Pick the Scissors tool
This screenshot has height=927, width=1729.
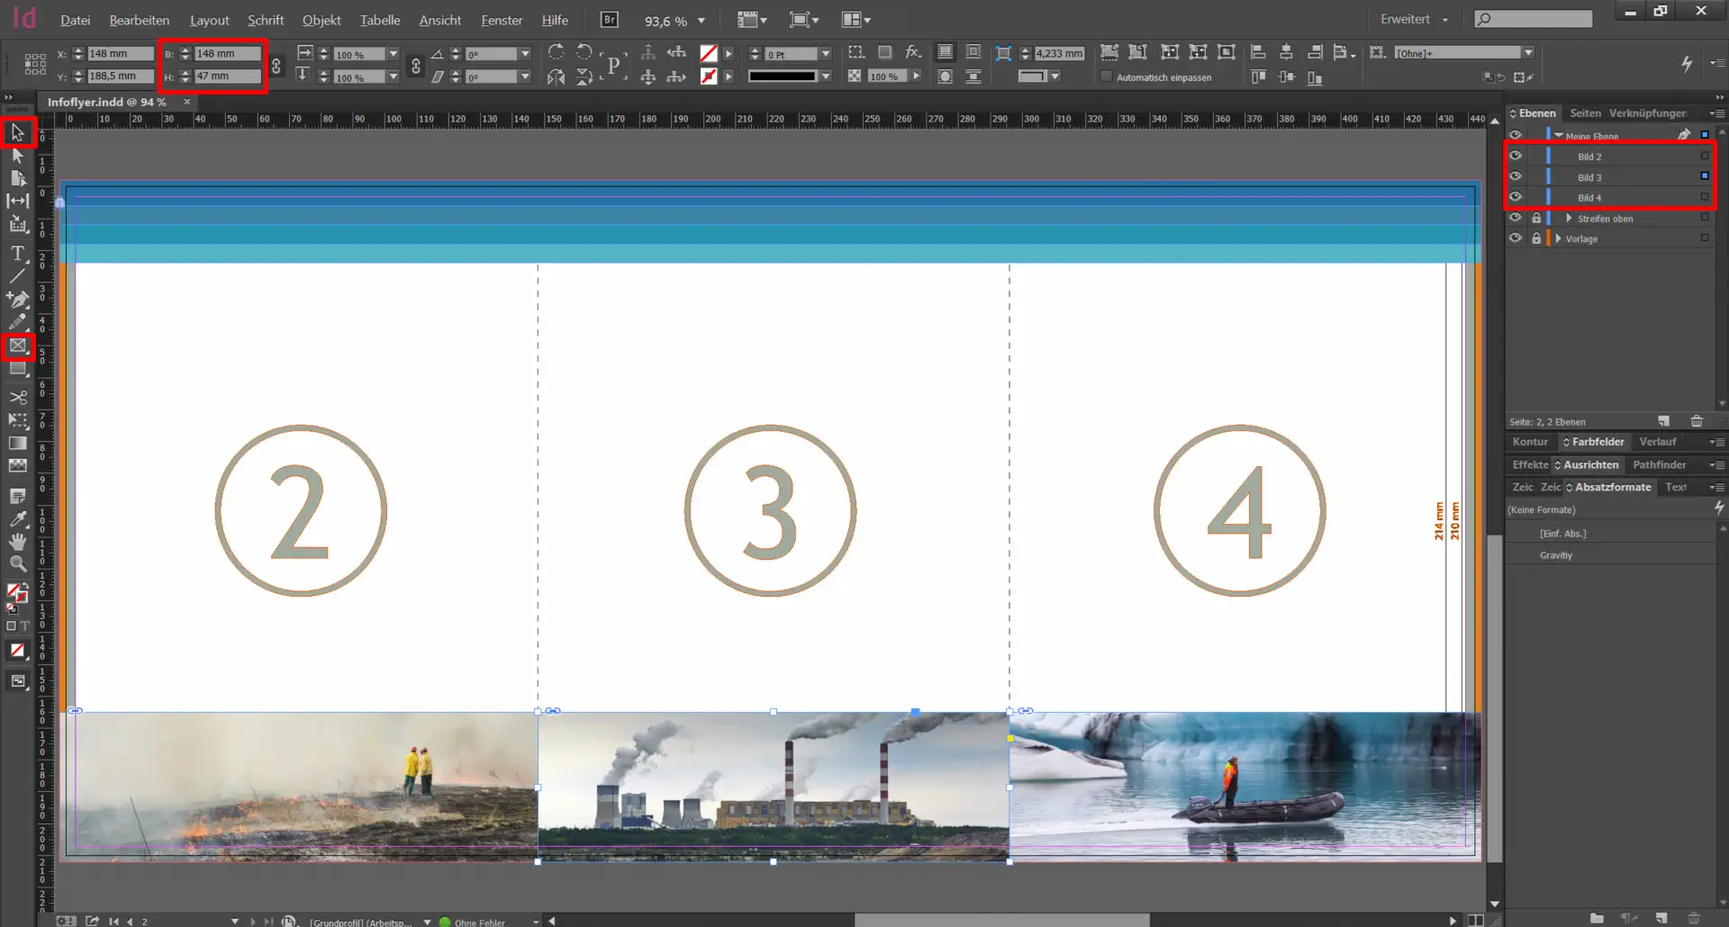pyautogui.click(x=18, y=397)
